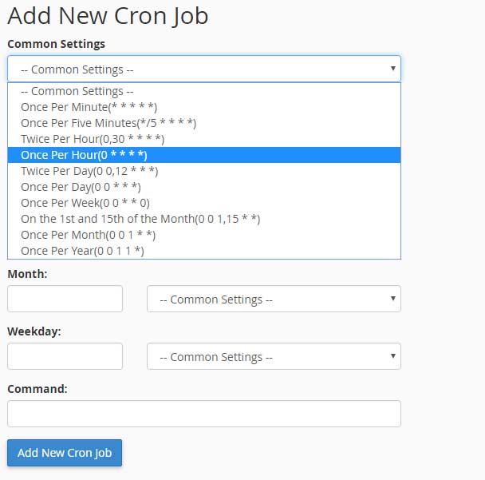Select the blank -- Common Settings -- list entry

(77, 91)
